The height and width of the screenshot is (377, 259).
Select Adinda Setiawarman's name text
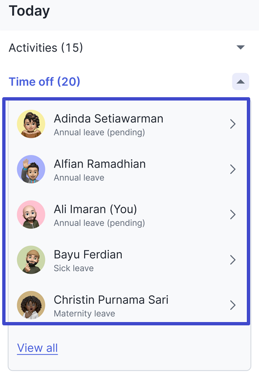click(x=108, y=118)
